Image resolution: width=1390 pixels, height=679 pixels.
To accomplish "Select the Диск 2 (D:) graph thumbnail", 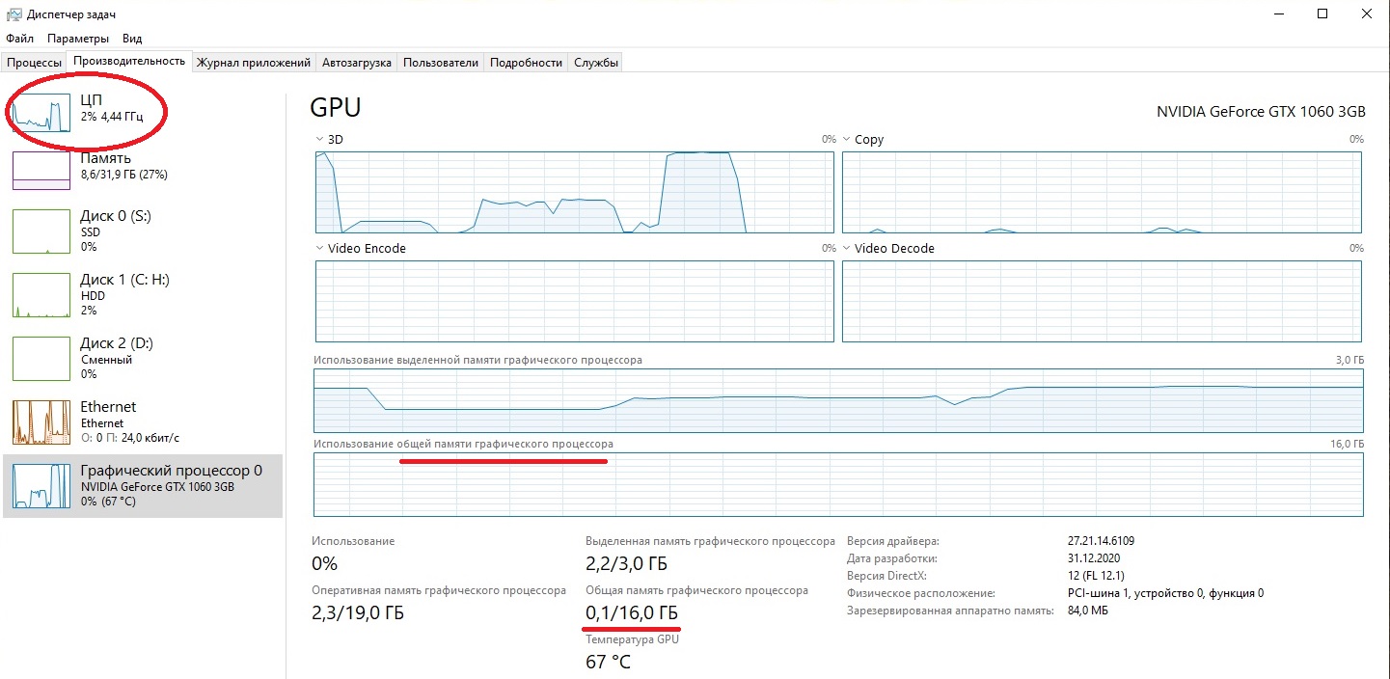I will (x=41, y=359).
